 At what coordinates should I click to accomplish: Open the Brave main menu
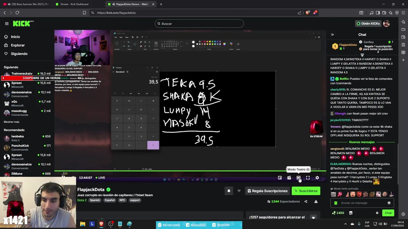pos(403,13)
